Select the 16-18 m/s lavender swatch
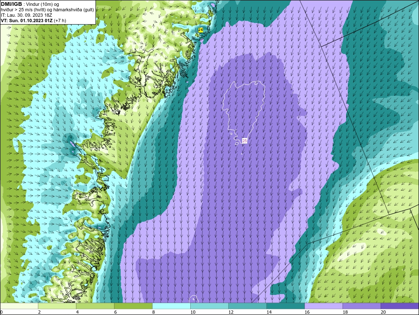Viewport: 419px width, 315px height. point(323,306)
